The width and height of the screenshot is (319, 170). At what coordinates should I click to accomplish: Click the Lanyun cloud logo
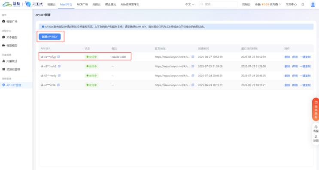click(x=11, y=4)
